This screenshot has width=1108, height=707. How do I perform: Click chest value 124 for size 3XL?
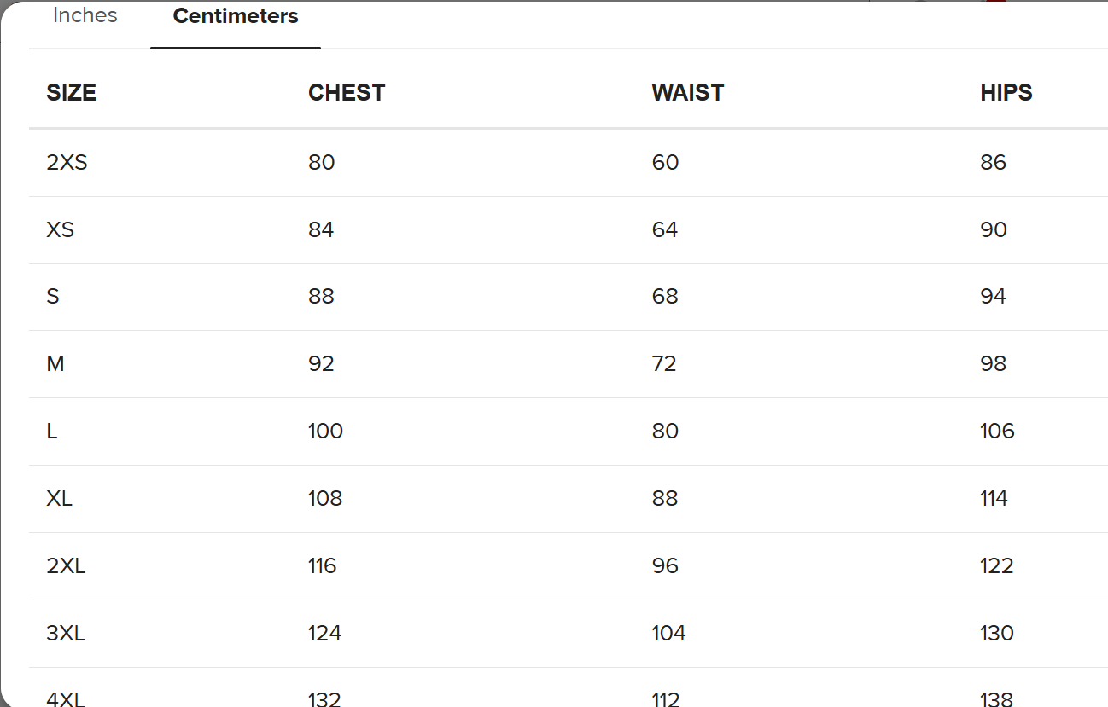[324, 633]
